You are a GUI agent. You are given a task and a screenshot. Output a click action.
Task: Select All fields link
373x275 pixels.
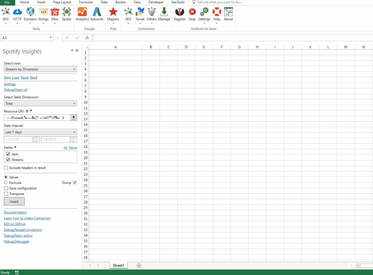tap(66, 148)
